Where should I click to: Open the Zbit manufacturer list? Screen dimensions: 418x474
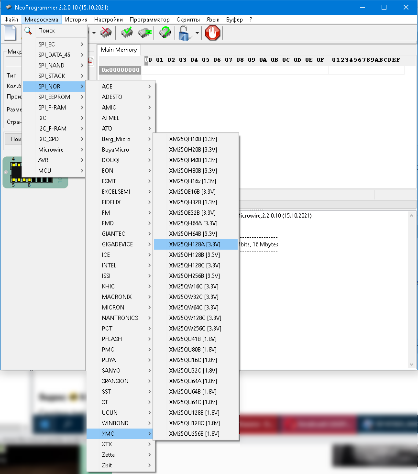[121, 465]
